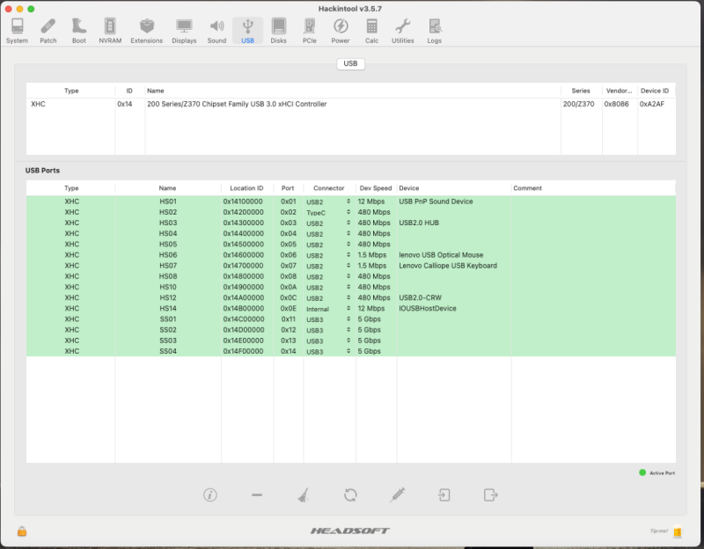Click the import icon in bottom toolbar
Screen dimensions: 704x549
point(444,494)
